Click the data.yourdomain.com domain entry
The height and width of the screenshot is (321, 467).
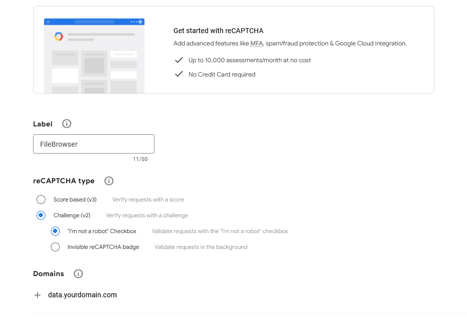[x=82, y=295]
